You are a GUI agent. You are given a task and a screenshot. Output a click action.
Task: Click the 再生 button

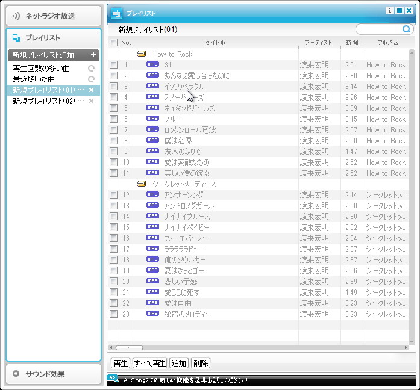coord(121,363)
